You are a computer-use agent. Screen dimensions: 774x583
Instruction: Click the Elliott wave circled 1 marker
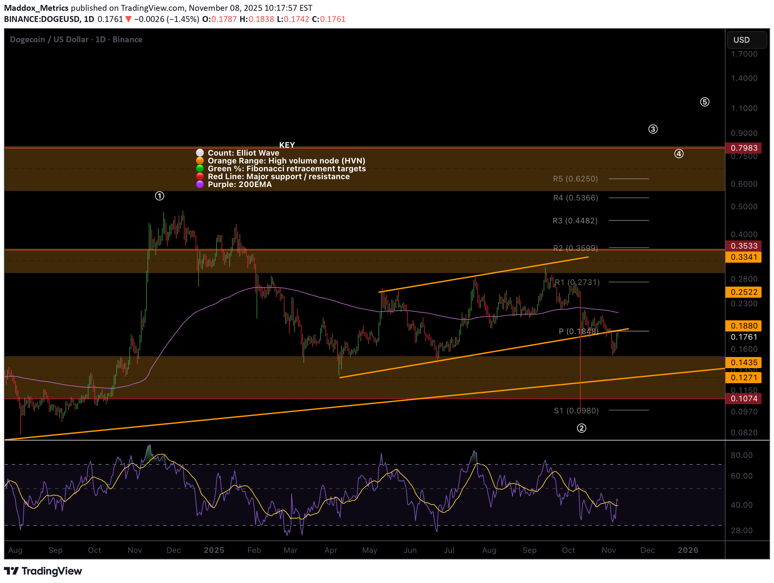[x=160, y=196]
